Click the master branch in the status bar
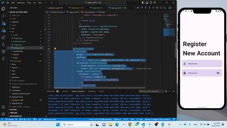The image size is (227, 128). pyautogui.click(x=10, y=119)
